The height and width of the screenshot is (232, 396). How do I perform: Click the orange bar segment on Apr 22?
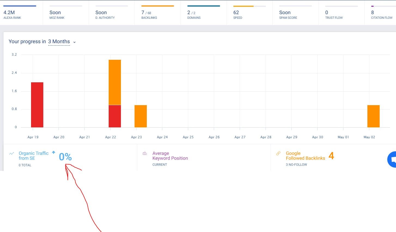coord(115,82)
